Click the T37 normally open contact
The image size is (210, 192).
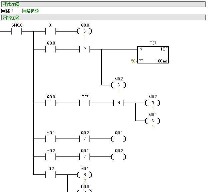coord(85,103)
